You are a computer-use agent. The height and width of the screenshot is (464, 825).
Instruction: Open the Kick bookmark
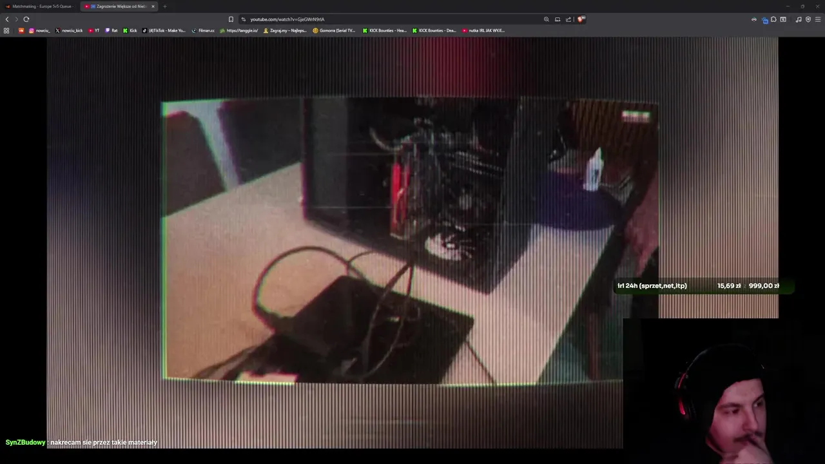[x=130, y=30]
